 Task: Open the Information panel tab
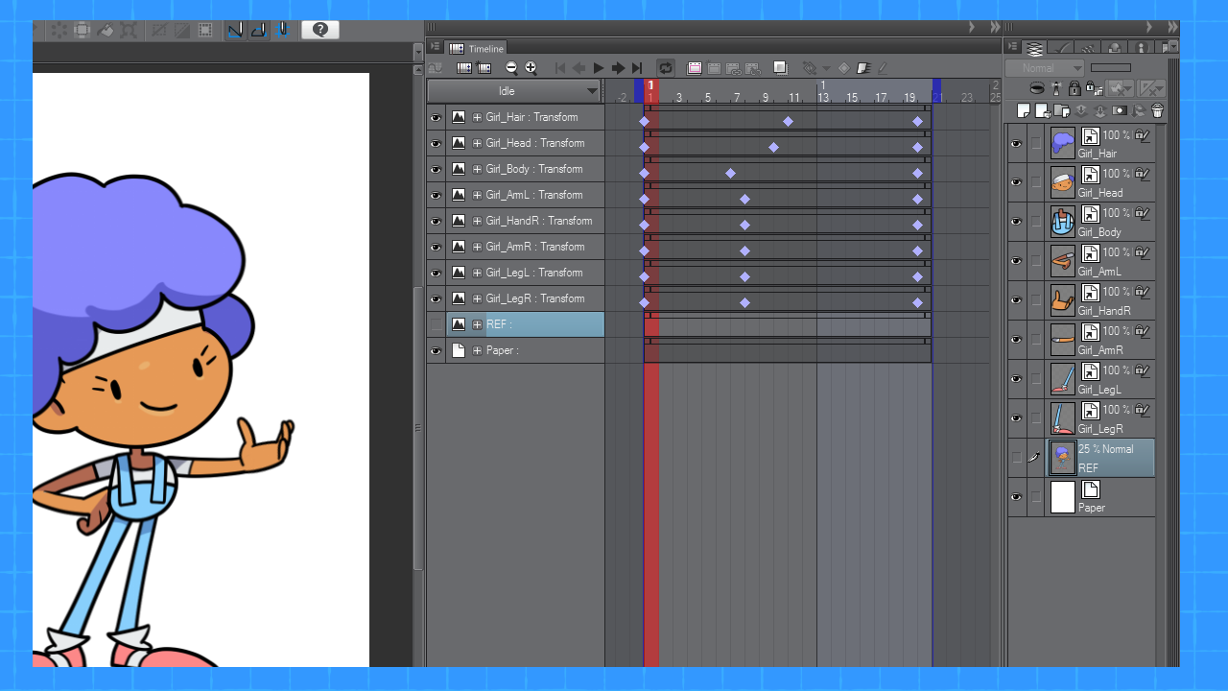(1141, 48)
